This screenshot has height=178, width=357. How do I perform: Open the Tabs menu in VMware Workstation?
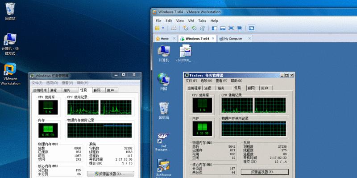click(202, 20)
